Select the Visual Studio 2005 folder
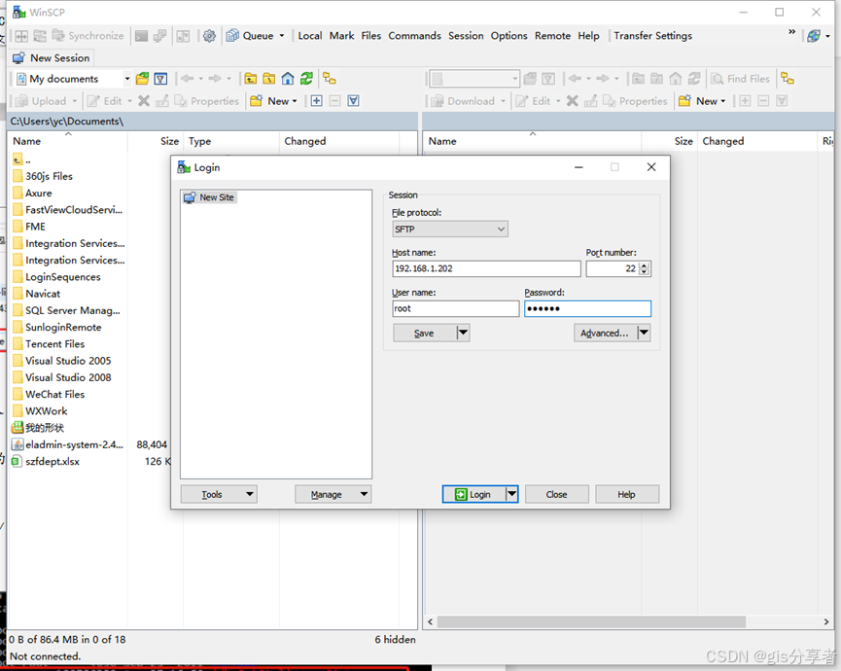 click(68, 361)
